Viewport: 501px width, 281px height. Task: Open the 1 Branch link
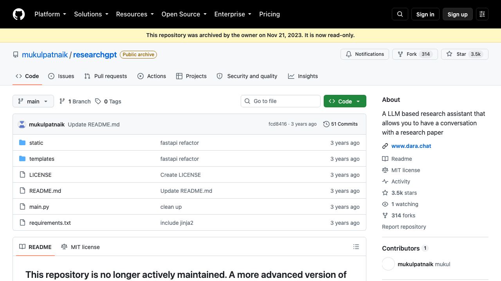[75, 101]
